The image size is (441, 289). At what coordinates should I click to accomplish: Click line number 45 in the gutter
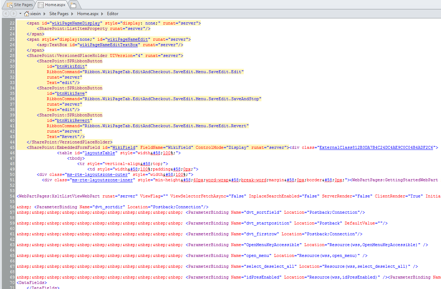click(12, 147)
